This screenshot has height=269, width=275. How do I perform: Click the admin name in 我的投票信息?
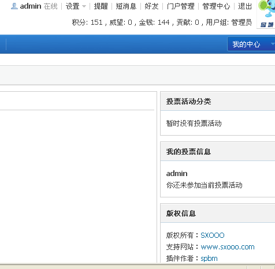point(177,173)
